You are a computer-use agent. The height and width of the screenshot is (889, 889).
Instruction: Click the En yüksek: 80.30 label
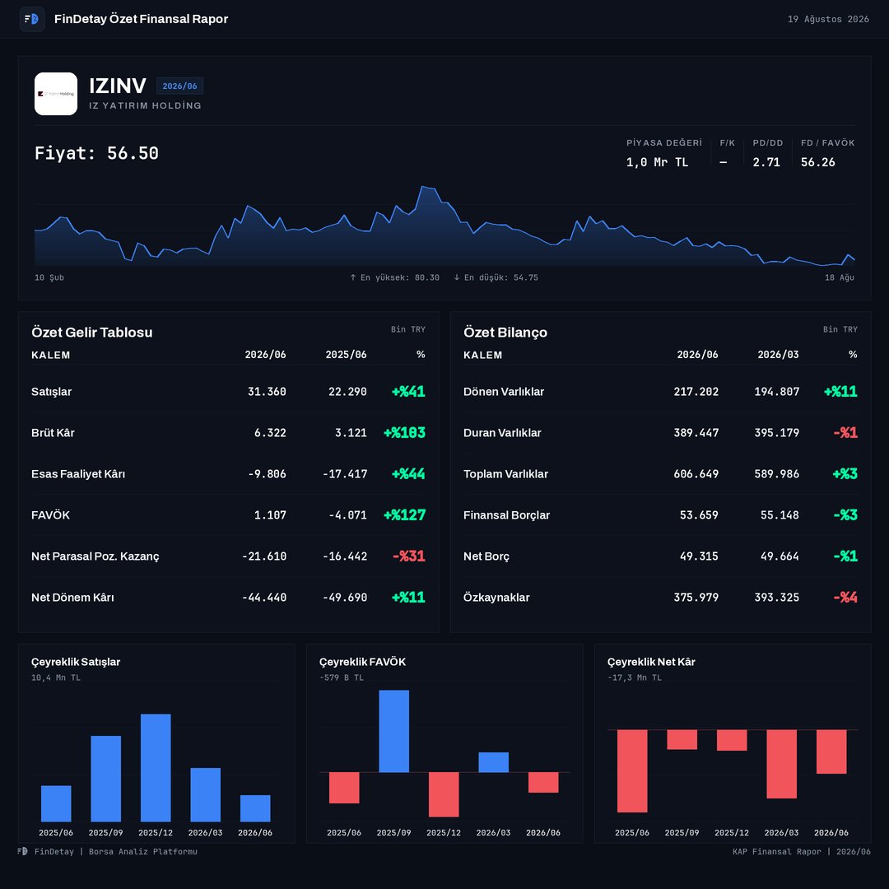tap(394, 277)
